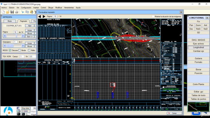
Task: Open the Insertar menu
Action: [36, 8]
